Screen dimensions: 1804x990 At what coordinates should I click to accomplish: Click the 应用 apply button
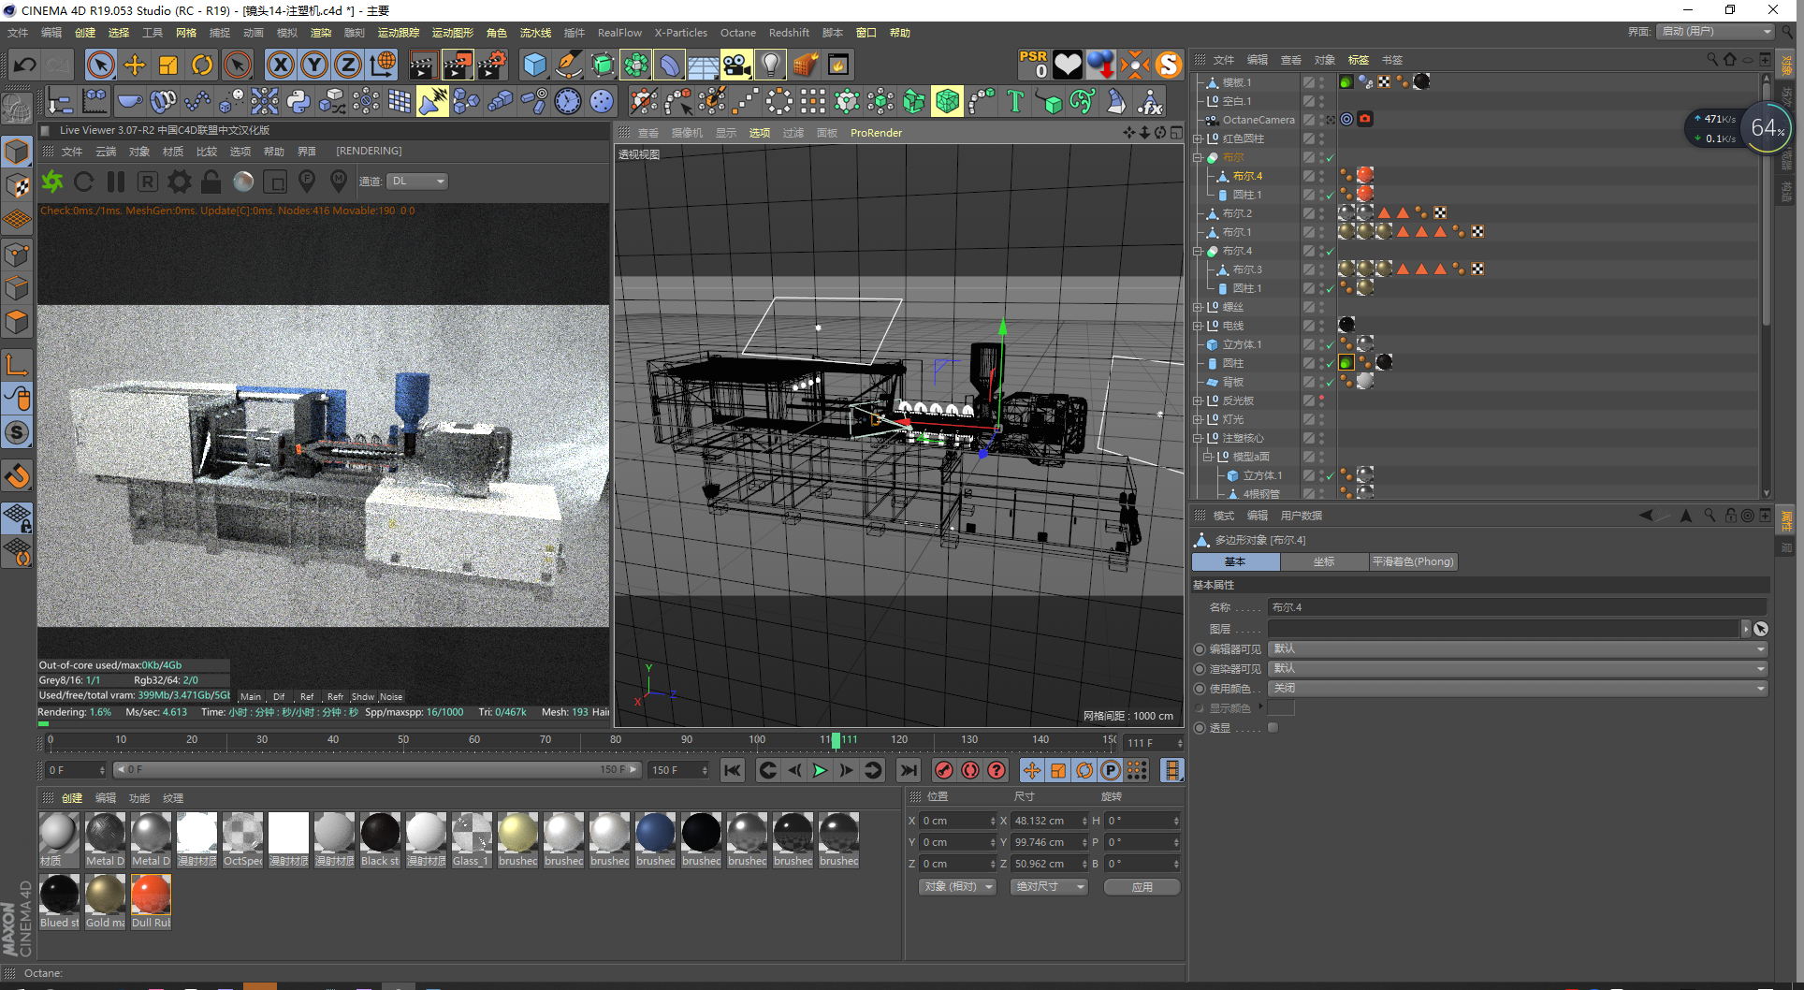click(x=1142, y=886)
